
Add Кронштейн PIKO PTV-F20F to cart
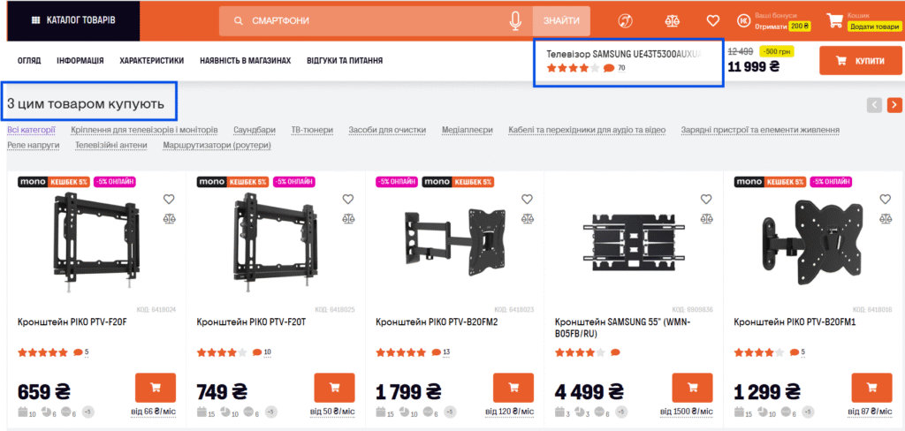tap(156, 389)
